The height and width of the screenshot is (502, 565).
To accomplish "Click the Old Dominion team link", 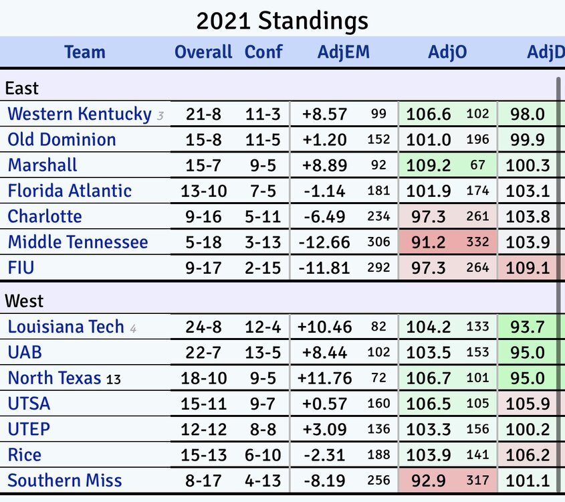I will pyautogui.click(x=62, y=139).
